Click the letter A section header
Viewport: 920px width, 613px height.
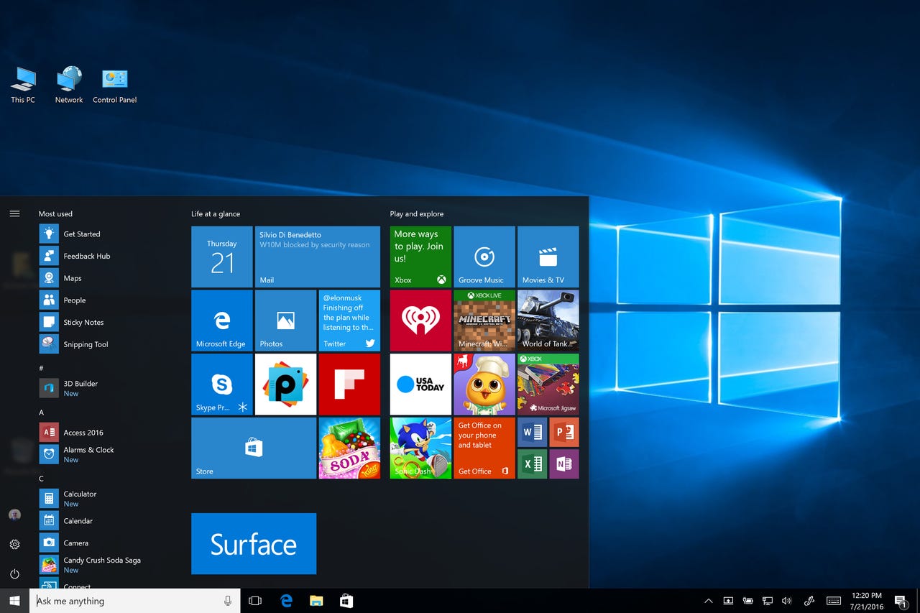click(x=41, y=412)
